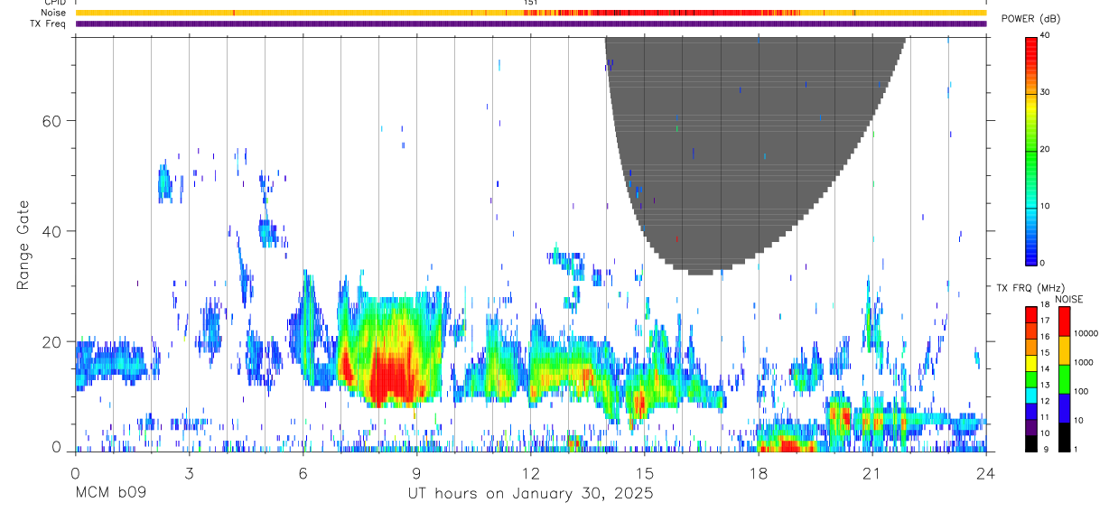Click the 17 MHz frequency legend tick
Screen dimensions: 1109x512
click(x=1044, y=321)
